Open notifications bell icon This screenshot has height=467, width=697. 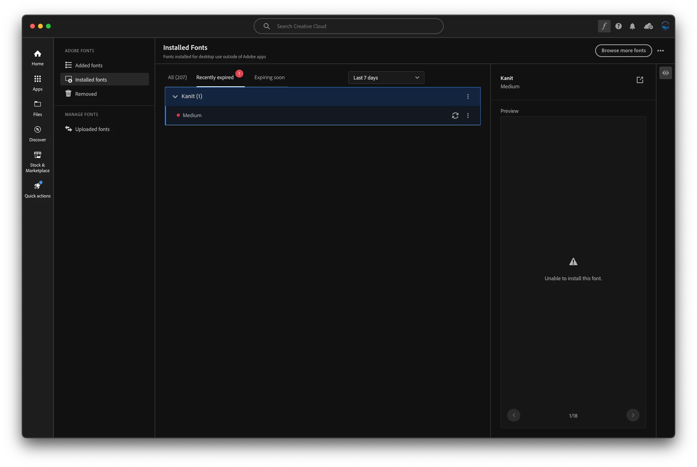pos(632,26)
